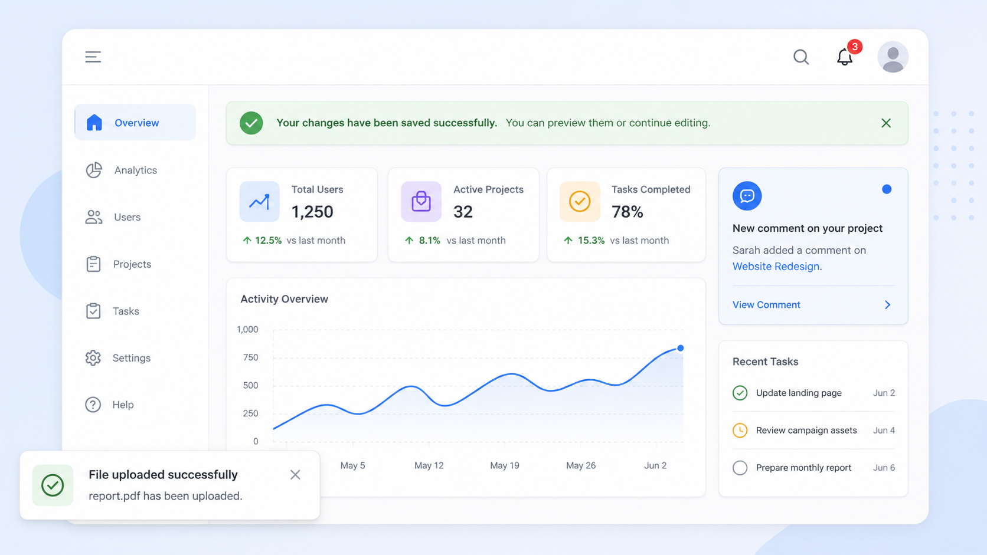The image size is (987, 555).
Task: Click the Recent Tasks heading
Action: coord(765,362)
